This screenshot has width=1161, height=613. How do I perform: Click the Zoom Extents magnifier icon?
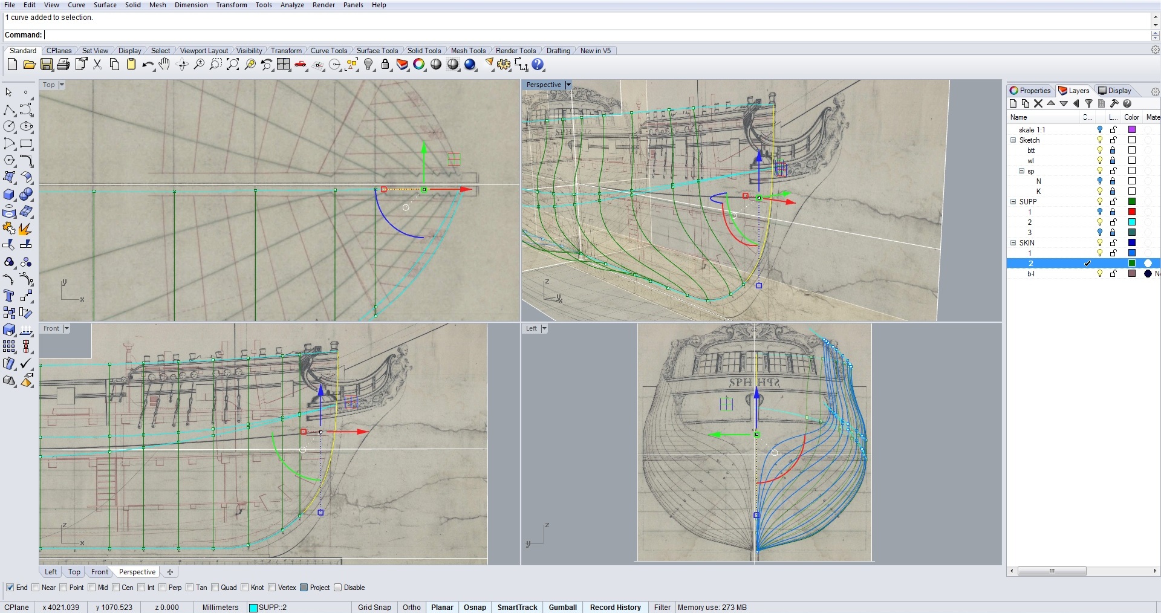click(233, 65)
